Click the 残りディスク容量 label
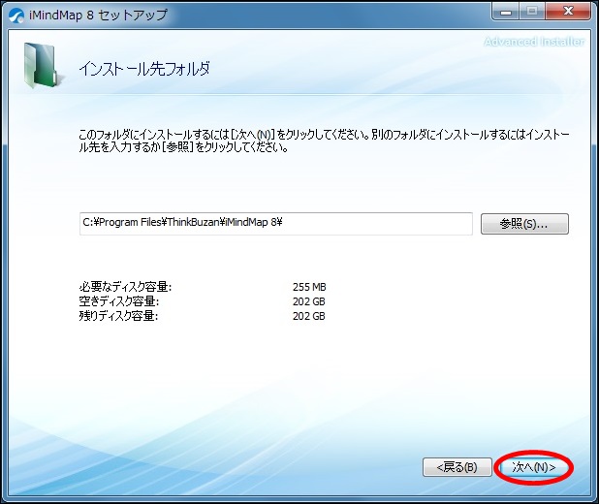The image size is (599, 504). click(x=118, y=316)
